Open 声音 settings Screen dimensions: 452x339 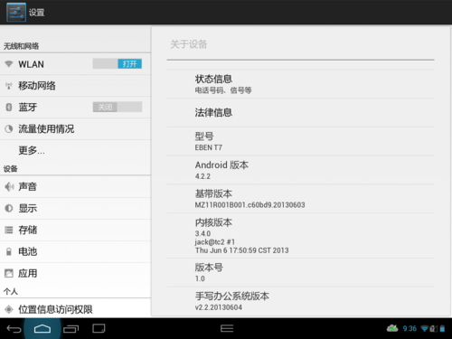point(75,187)
